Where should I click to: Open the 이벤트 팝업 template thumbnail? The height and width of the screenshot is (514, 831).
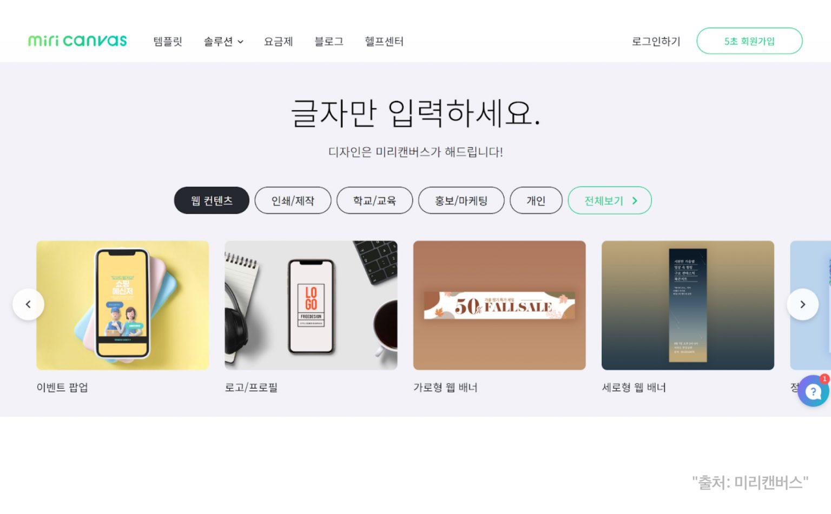pos(122,305)
